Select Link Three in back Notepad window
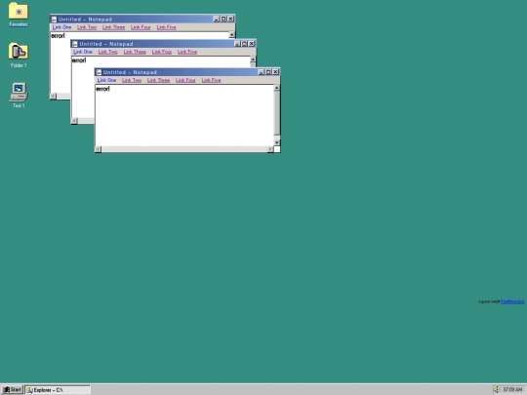This screenshot has width=527, height=395. (x=113, y=27)
